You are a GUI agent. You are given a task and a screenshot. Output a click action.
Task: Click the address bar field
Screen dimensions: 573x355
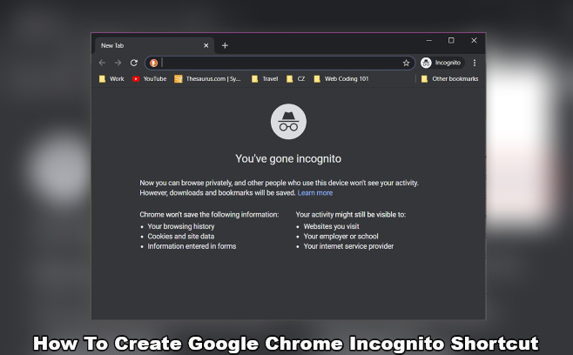(280, 63)
